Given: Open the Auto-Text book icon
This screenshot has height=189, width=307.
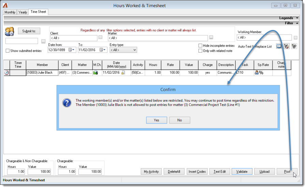Looking at the screenshot, I should pyautogui.click(x=279, y=46).
